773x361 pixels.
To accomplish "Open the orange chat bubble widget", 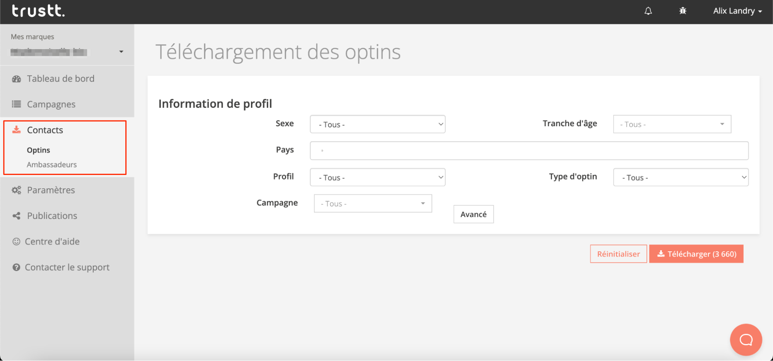I will click(x=746, y=339).
